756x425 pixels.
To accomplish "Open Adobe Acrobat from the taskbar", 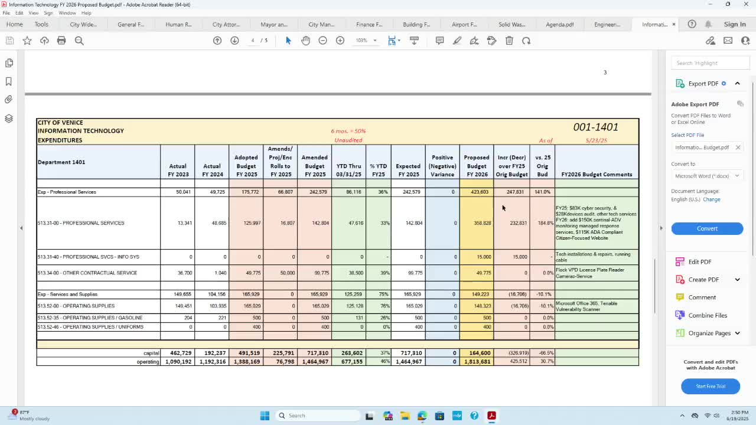I will click(491, 416).
